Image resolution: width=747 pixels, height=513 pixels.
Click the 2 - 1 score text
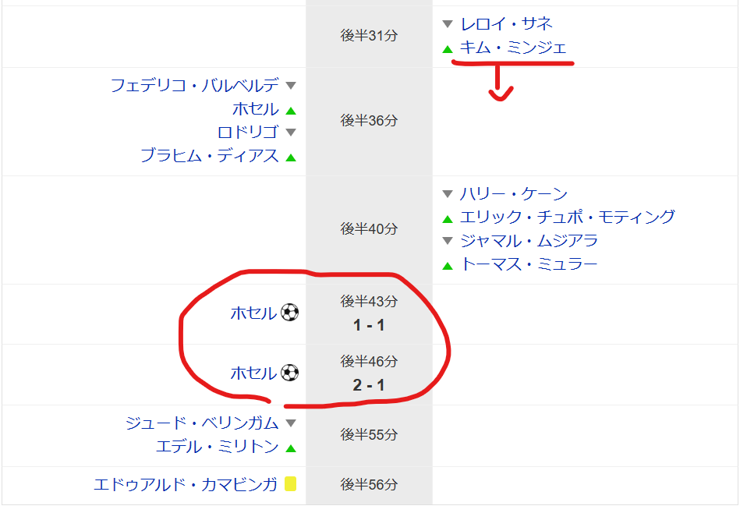click(x=369, y=386)
